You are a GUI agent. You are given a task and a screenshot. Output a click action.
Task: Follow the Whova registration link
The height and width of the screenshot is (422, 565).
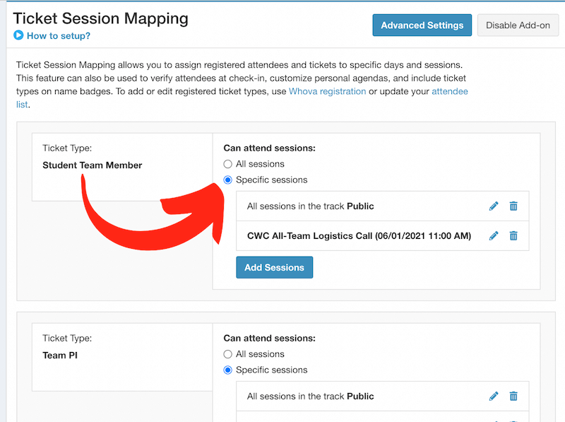pyautogui.click(x=327, y=91)
